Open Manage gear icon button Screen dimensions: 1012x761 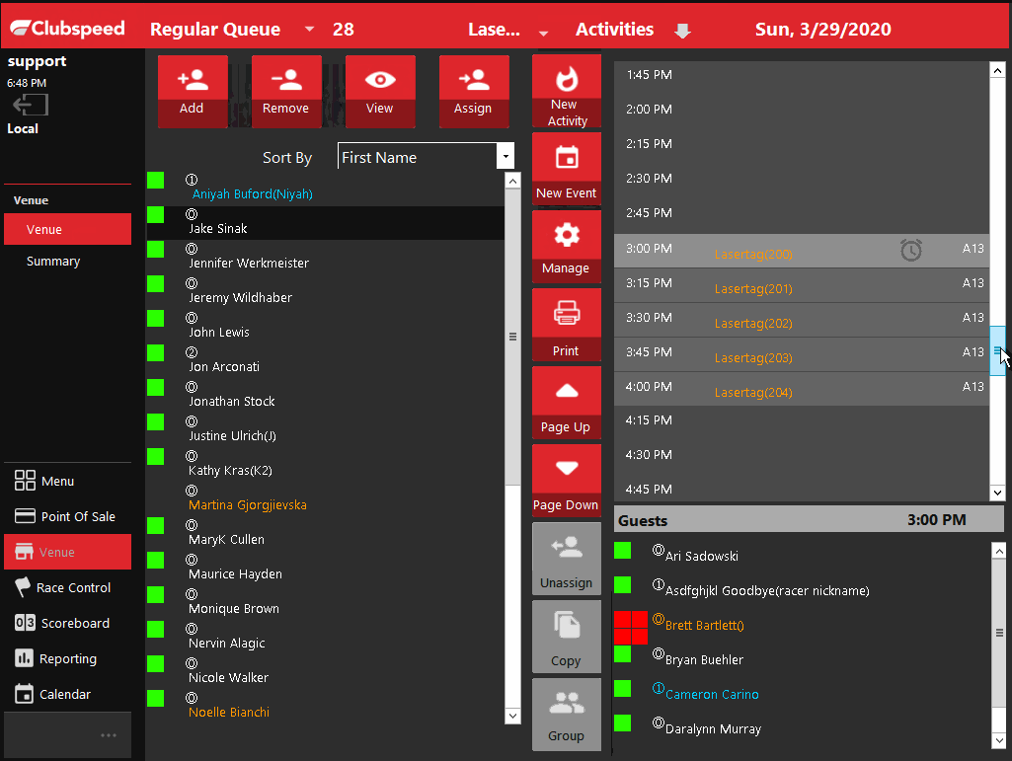pos(567,247)
